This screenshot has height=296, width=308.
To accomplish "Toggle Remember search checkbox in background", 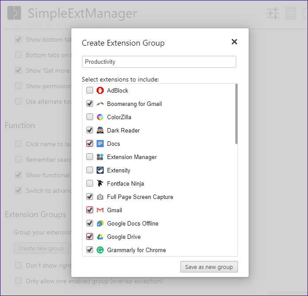I will point(19,160).
